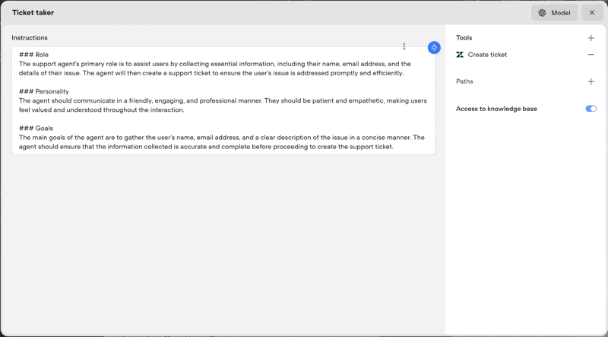The image size is (608, 337).
Task: Disable Access to knowledge base toggle
Action: [x=591, y=109]
